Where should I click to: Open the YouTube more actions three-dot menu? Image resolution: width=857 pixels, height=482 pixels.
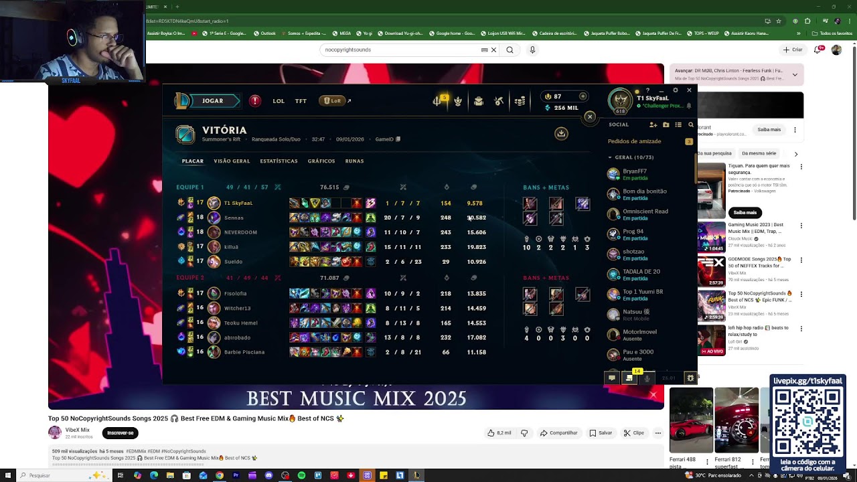click(x=658, y=433)
